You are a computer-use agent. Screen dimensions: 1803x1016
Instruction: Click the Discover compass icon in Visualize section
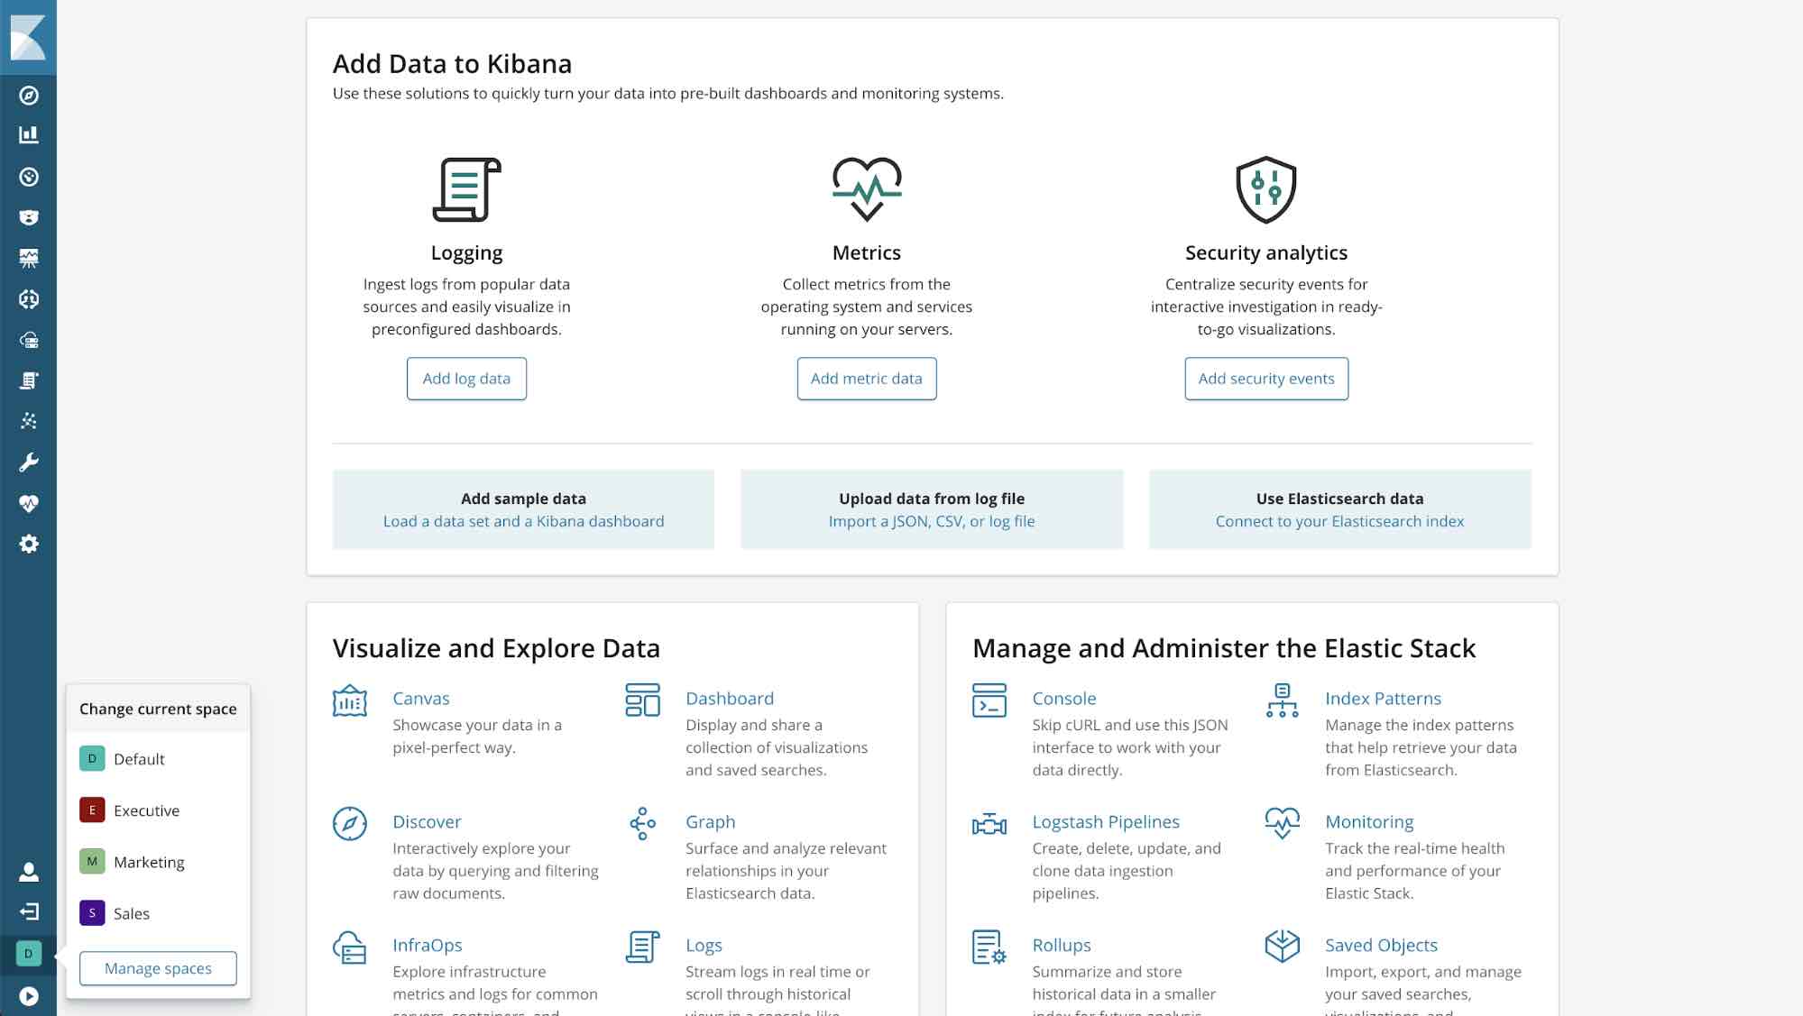[350, 824]
